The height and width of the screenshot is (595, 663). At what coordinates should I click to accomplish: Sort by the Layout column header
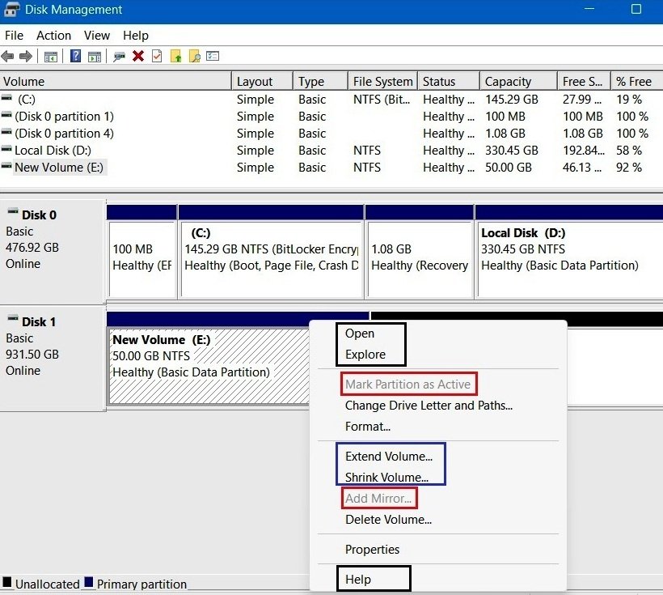pyautogui.click(x=263, y=81)
